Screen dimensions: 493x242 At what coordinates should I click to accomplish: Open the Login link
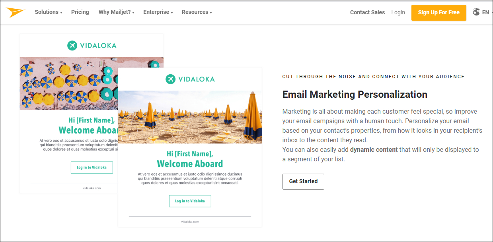coord(398,12)
